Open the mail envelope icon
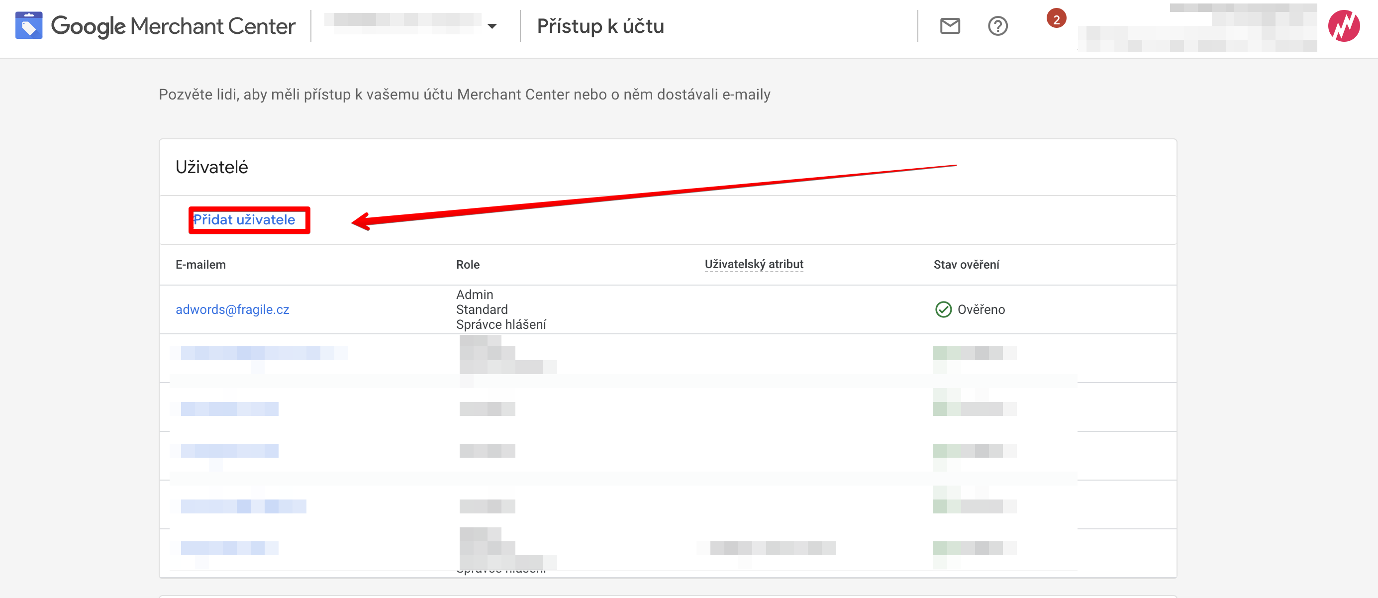This screenshot has height=598, width=1378. click(950, 26)
